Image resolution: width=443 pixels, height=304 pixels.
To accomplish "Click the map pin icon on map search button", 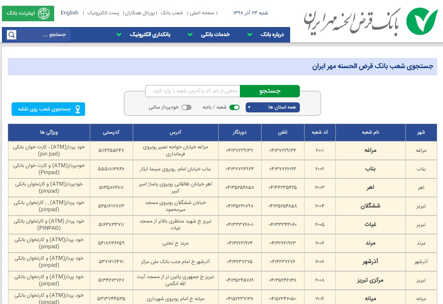I will pos(78,109).
